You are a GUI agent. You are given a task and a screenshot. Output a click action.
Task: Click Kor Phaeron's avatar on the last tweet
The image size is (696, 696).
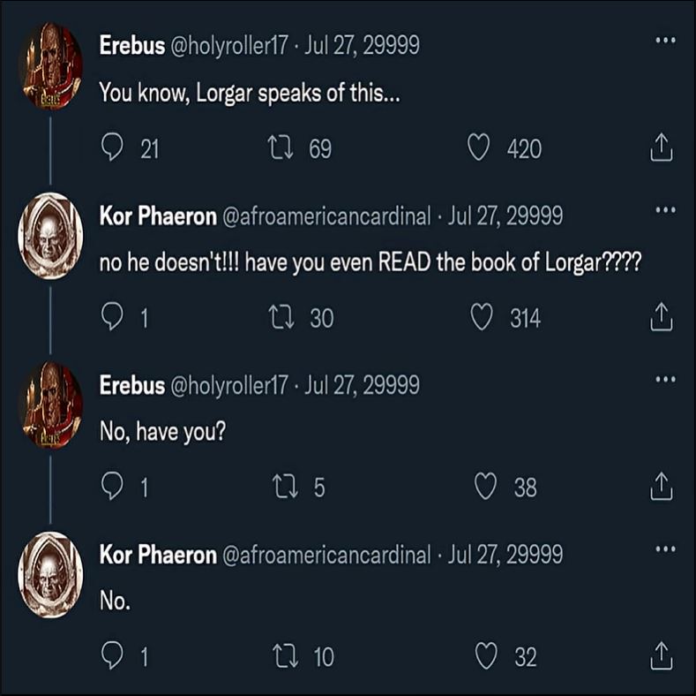tap(50, 573)
